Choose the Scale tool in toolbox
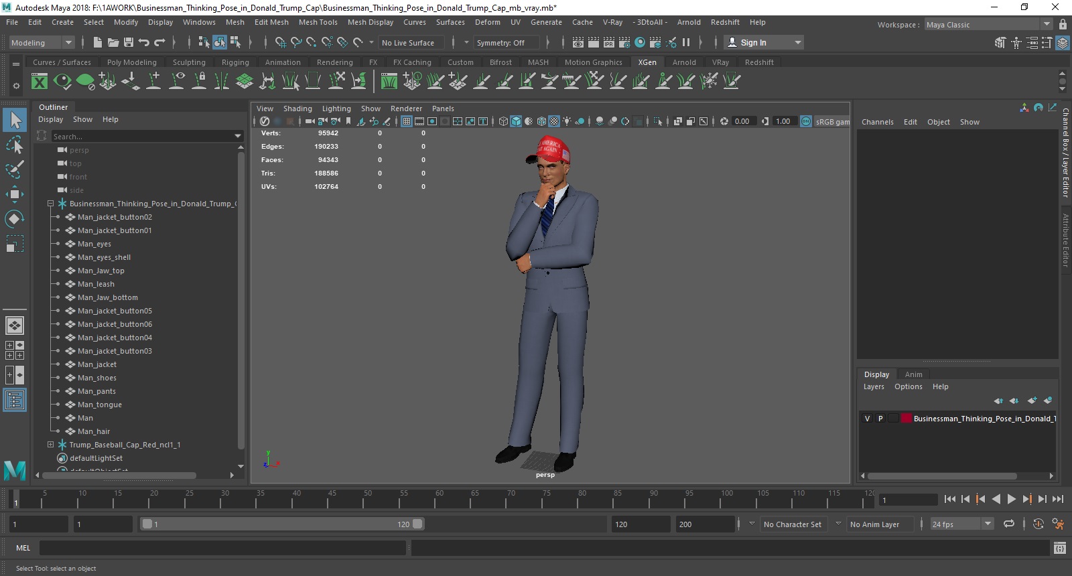The width and height of the screenshot is (1072, 576). [x=15, y=244]
